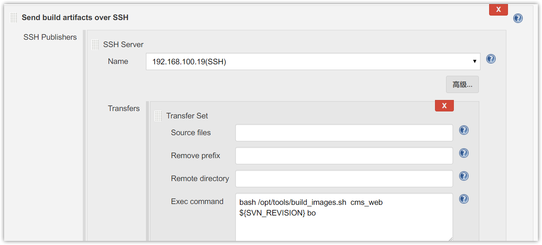Open help for Send build artifacts over SSH

coord(518,18)
